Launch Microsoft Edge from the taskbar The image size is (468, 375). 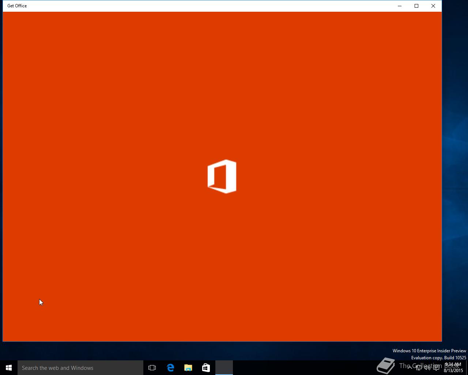(x=170, y=368)
